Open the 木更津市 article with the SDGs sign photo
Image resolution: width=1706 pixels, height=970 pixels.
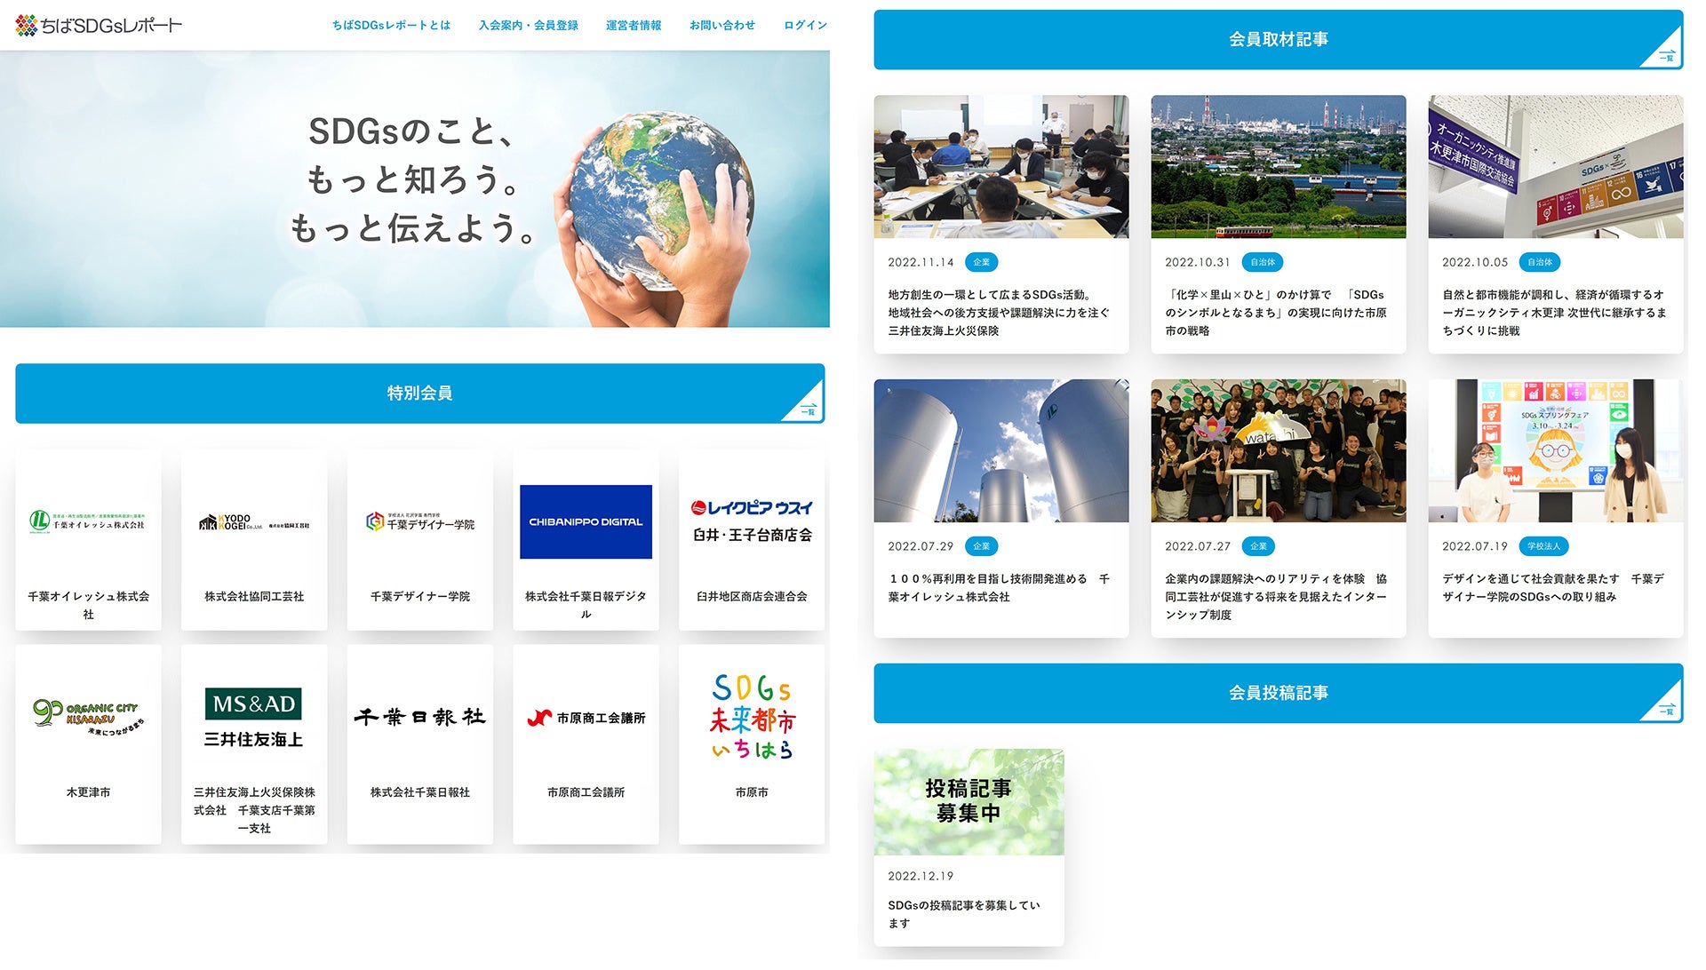[x=1555, y=167]
